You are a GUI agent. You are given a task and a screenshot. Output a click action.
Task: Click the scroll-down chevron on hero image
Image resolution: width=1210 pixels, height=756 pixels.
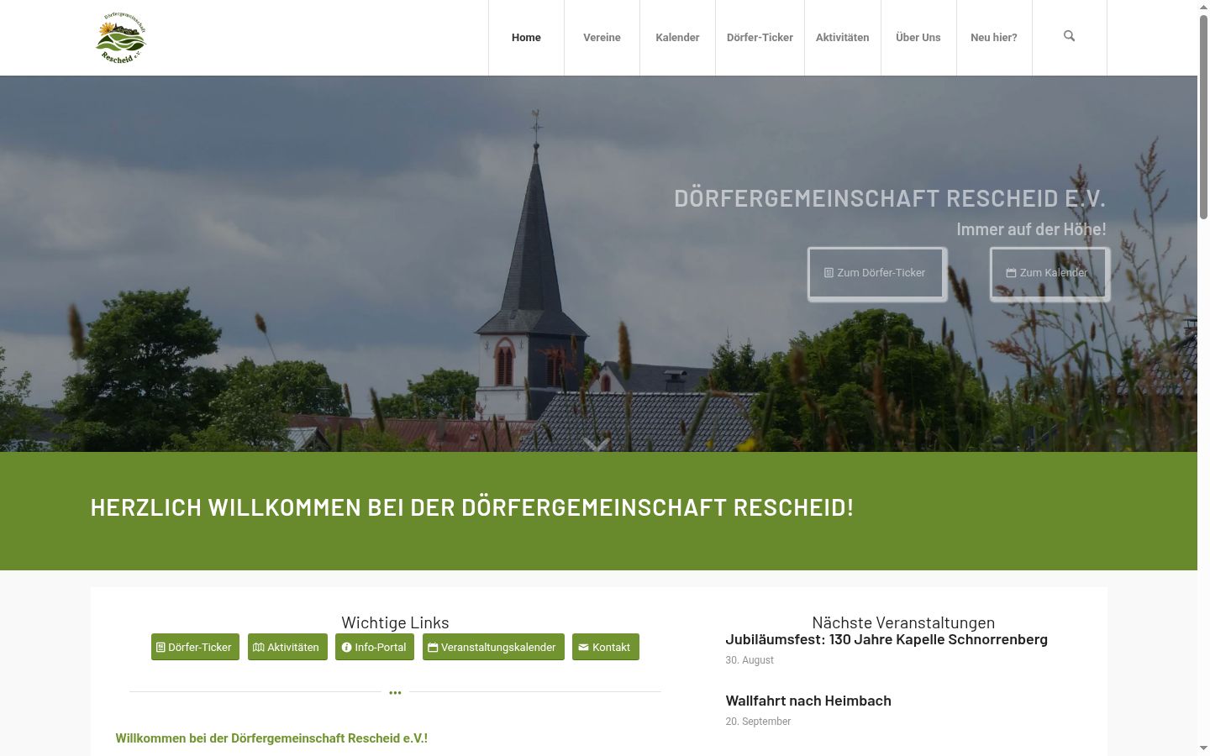597,444
